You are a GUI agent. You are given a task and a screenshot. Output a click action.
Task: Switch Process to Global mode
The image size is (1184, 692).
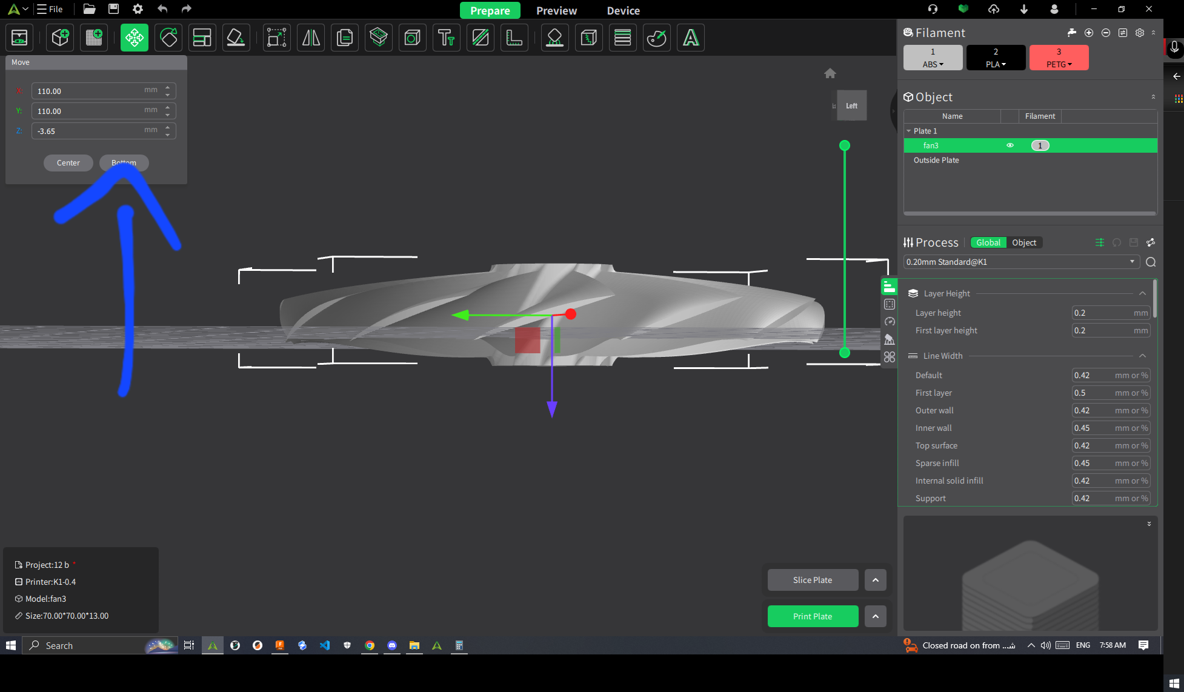988,242
